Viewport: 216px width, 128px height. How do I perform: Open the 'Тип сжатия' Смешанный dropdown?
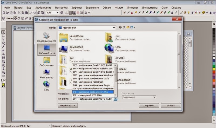click(154, 97)
